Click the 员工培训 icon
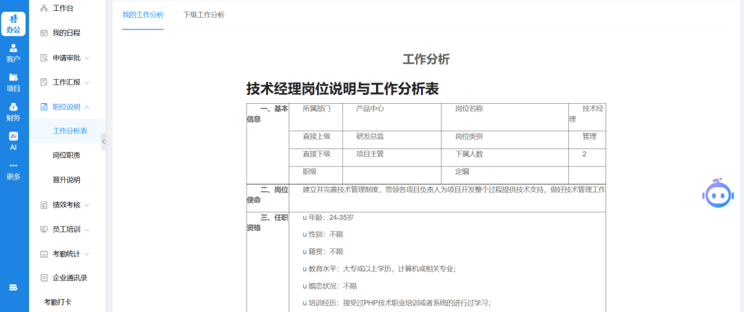 point(43,229)
